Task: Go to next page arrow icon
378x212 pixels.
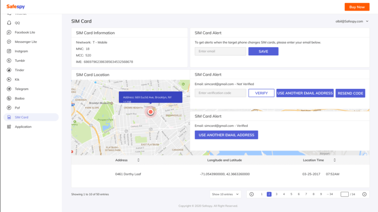Action: [x=364, y=194]
